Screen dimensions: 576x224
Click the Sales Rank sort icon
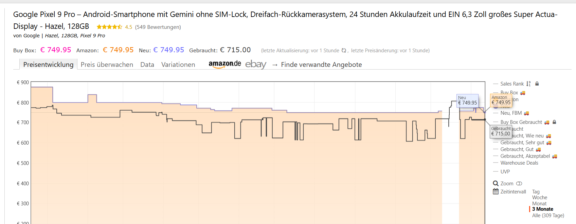point(528,84)
